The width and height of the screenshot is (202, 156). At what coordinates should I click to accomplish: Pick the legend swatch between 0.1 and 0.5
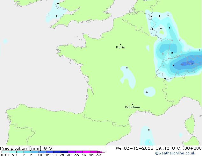pyautogui.click(x=5, y=152)
